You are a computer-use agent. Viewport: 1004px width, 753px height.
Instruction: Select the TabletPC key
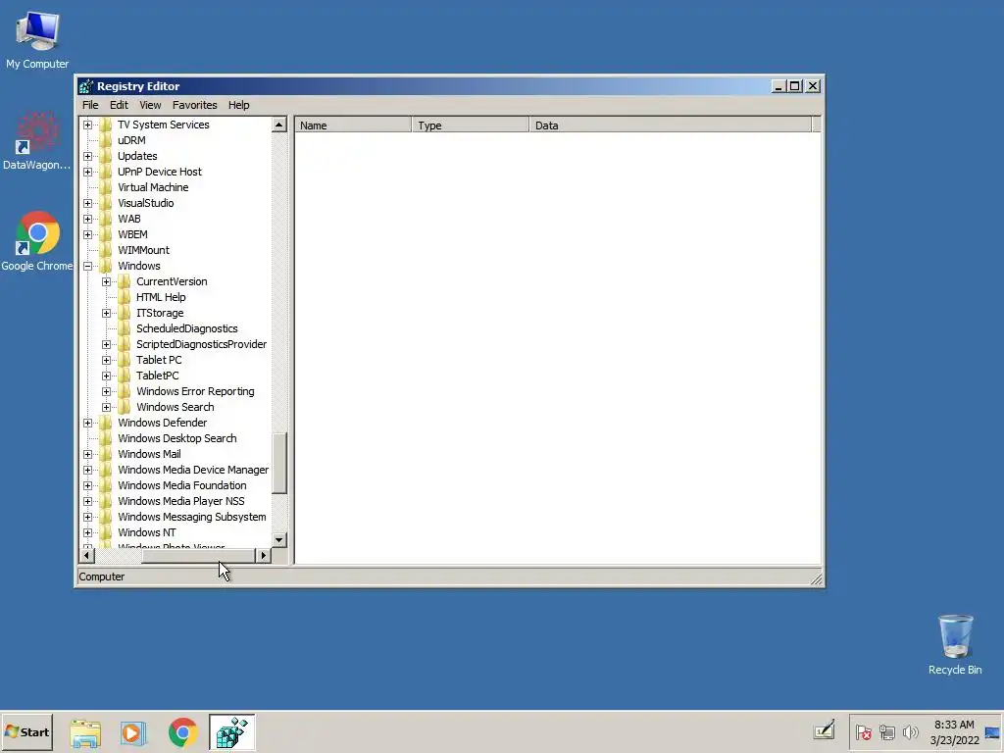[x=158, y=376]
